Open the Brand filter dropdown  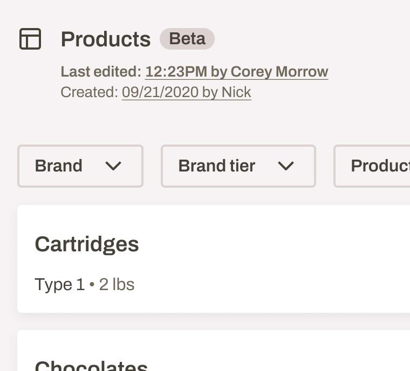[x=80, y=166]
